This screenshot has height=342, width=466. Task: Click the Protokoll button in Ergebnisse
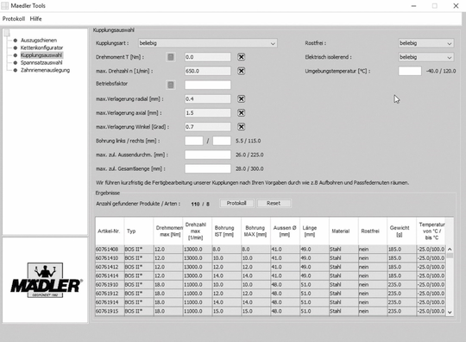236,203
